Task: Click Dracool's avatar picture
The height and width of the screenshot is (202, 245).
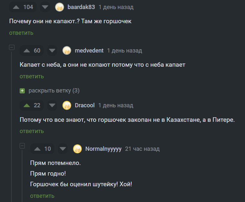Action: click(x=67, y=105)
